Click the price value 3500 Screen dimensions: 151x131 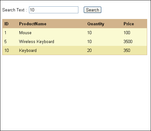128,41
